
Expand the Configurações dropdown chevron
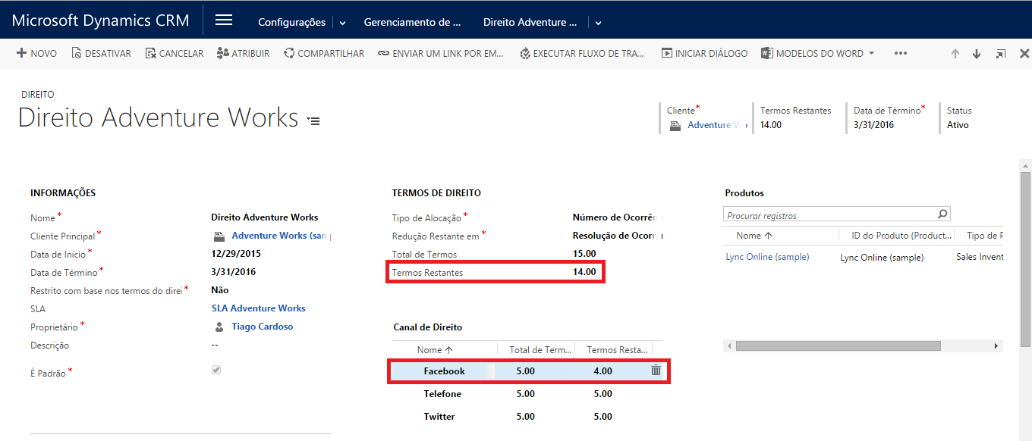point(342,23)
